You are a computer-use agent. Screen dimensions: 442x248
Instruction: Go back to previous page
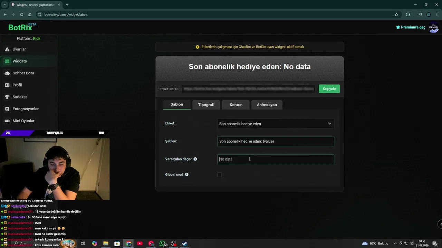tap(5, 14)
